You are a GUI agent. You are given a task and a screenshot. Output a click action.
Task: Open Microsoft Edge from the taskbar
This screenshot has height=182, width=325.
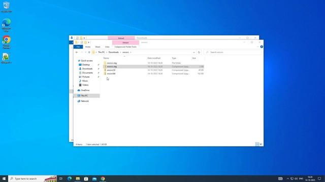pos(70,178)
